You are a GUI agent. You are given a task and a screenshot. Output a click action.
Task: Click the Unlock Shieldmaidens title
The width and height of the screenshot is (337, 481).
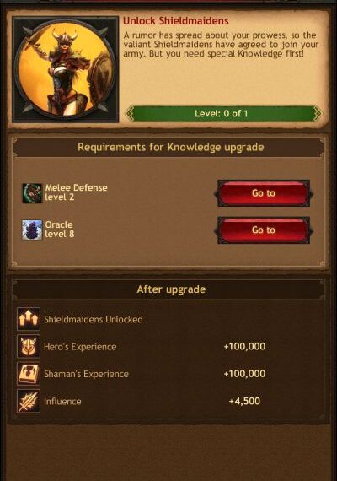pos(176,21)
